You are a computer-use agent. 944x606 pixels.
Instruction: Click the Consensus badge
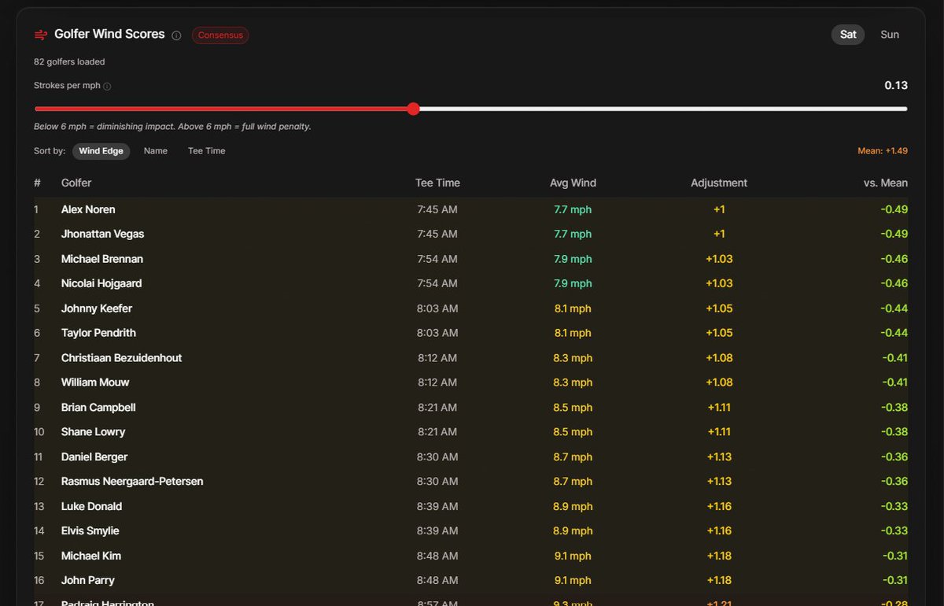click(220, 35)
